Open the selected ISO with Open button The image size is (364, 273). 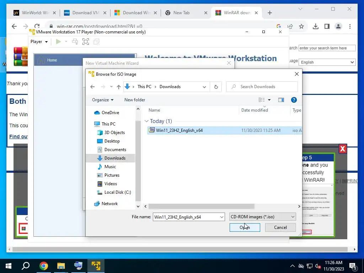coord(245,227)
